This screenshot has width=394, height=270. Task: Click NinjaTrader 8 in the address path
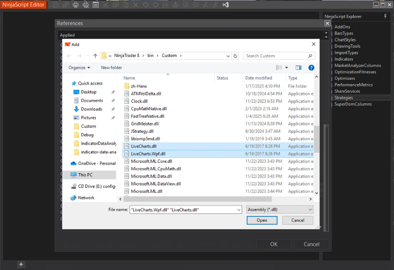pyautogui.click(x=126, y=56)
